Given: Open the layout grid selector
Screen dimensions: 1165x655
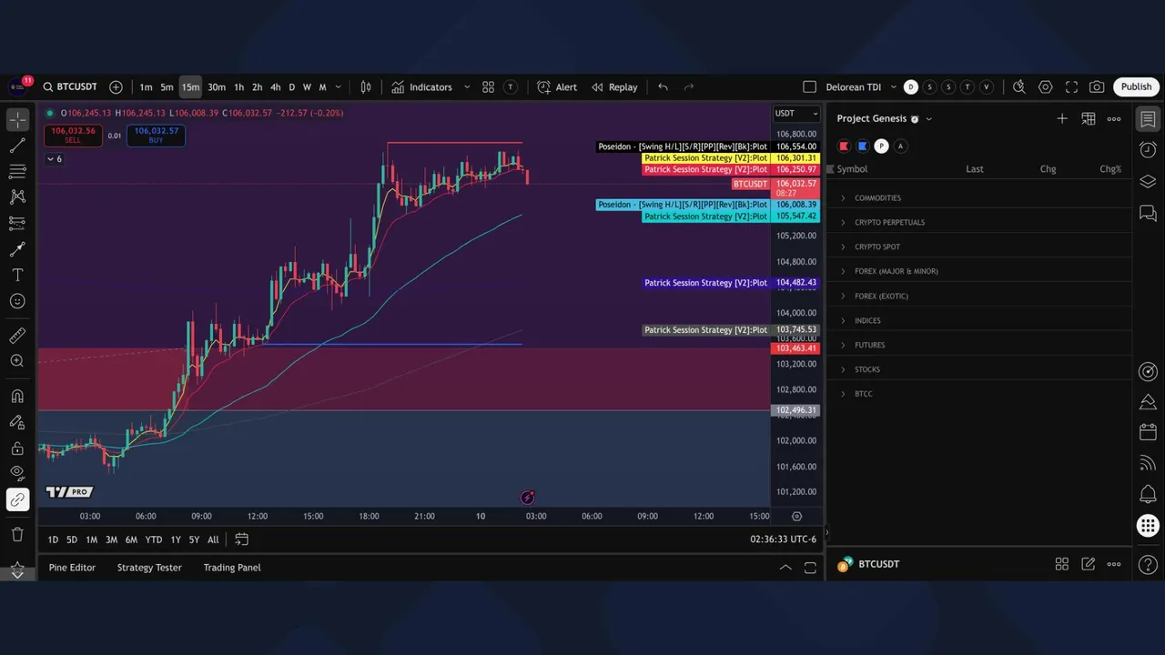Looking at the screenshot, I should click(489, 87).
